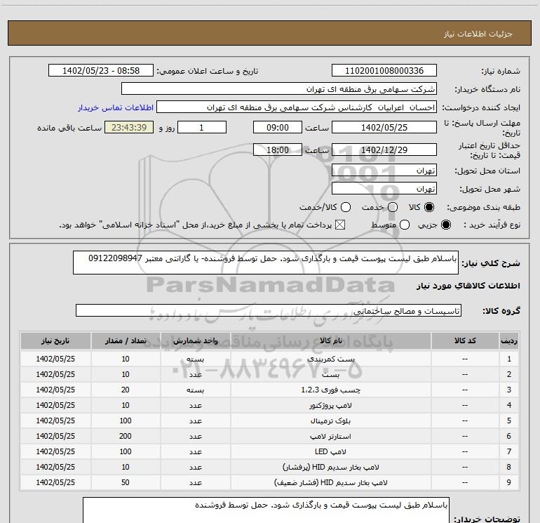Image resolution: width=540 pixels, height=523 pixels.
Task: Click the response deadline time 09:00 field
Action: pyautogui.click(x=278, y=127)
